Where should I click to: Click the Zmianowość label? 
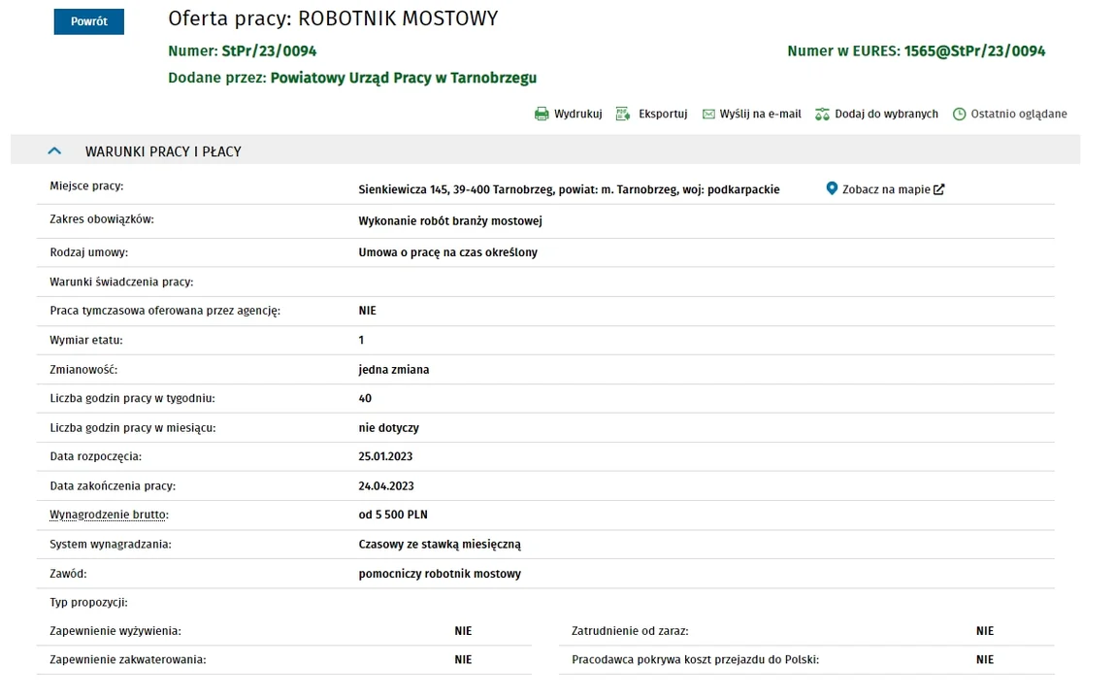tap(83, 370)
